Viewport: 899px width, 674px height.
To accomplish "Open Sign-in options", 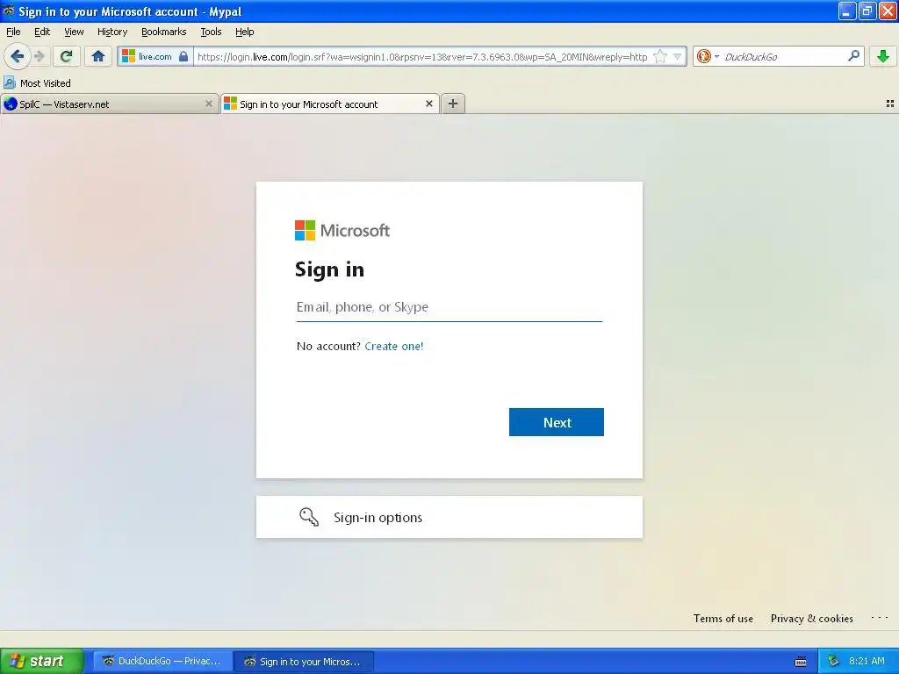I will pyautogui.click(x=449, y=517).
